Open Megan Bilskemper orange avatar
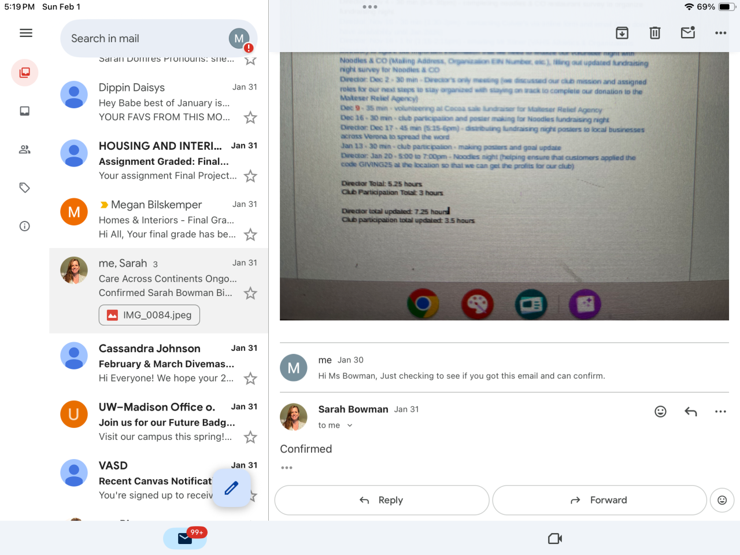This screenshot has height=555, width=740. click(74, 212)
